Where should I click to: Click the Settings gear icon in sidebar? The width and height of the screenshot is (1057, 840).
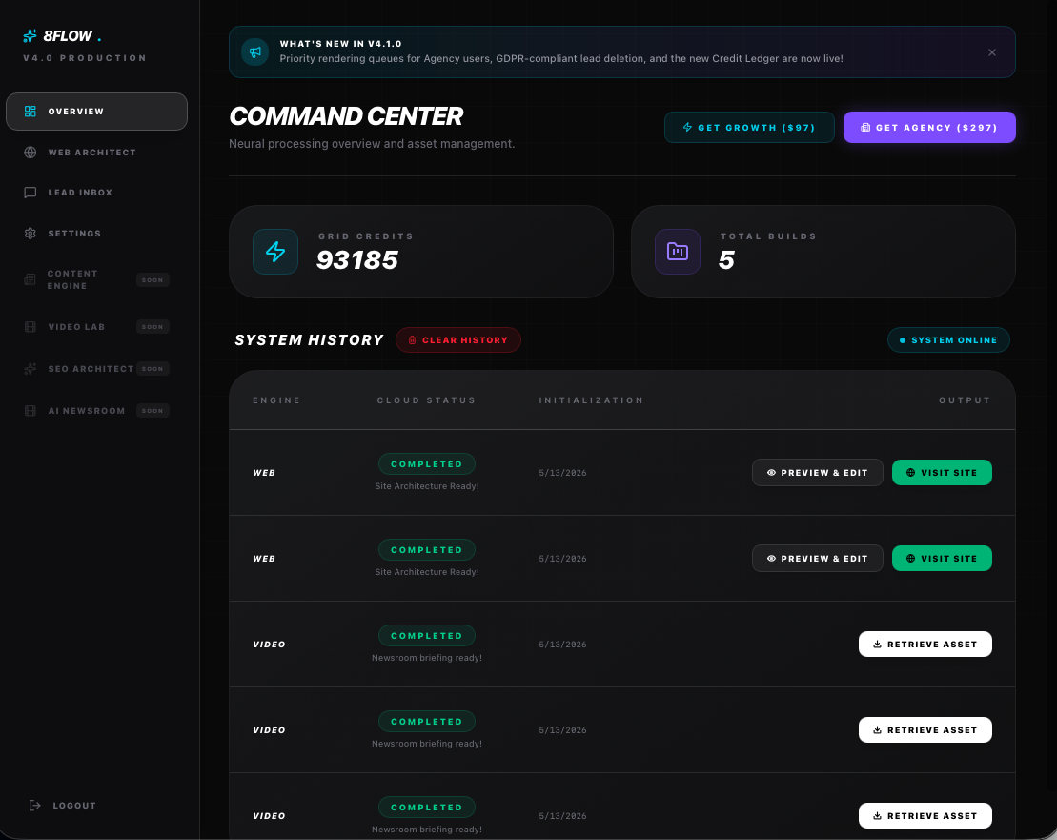(30, 234)
